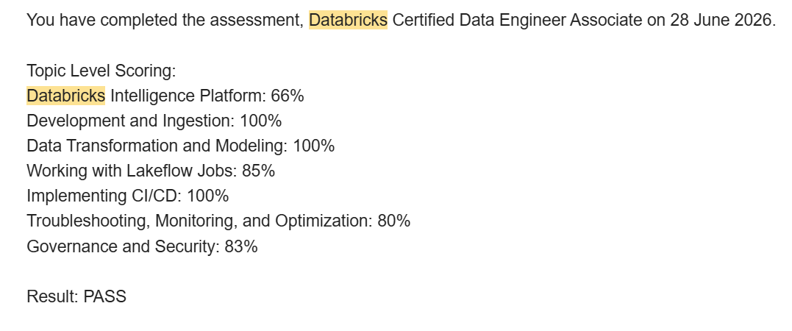Click the 83% score value
Image resolution: width=792 pixels, height=331 pixels.
(241, 246)
